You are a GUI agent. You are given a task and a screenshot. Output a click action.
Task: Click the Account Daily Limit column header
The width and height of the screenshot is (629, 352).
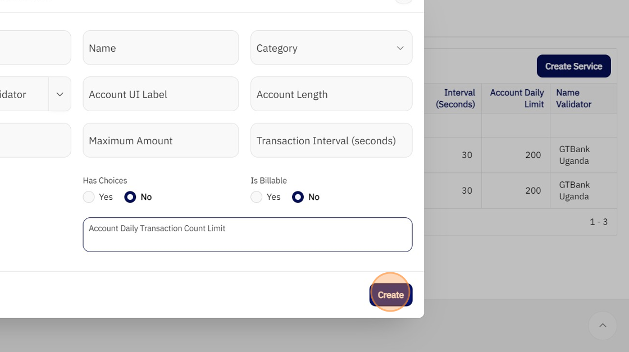[x=517, y=98]
